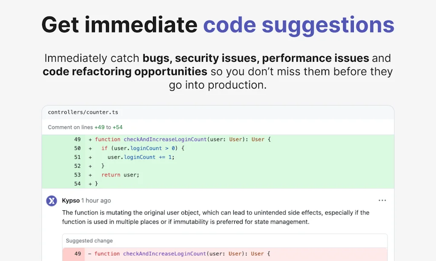Click the "Suggested change" header

coord(89,241)
